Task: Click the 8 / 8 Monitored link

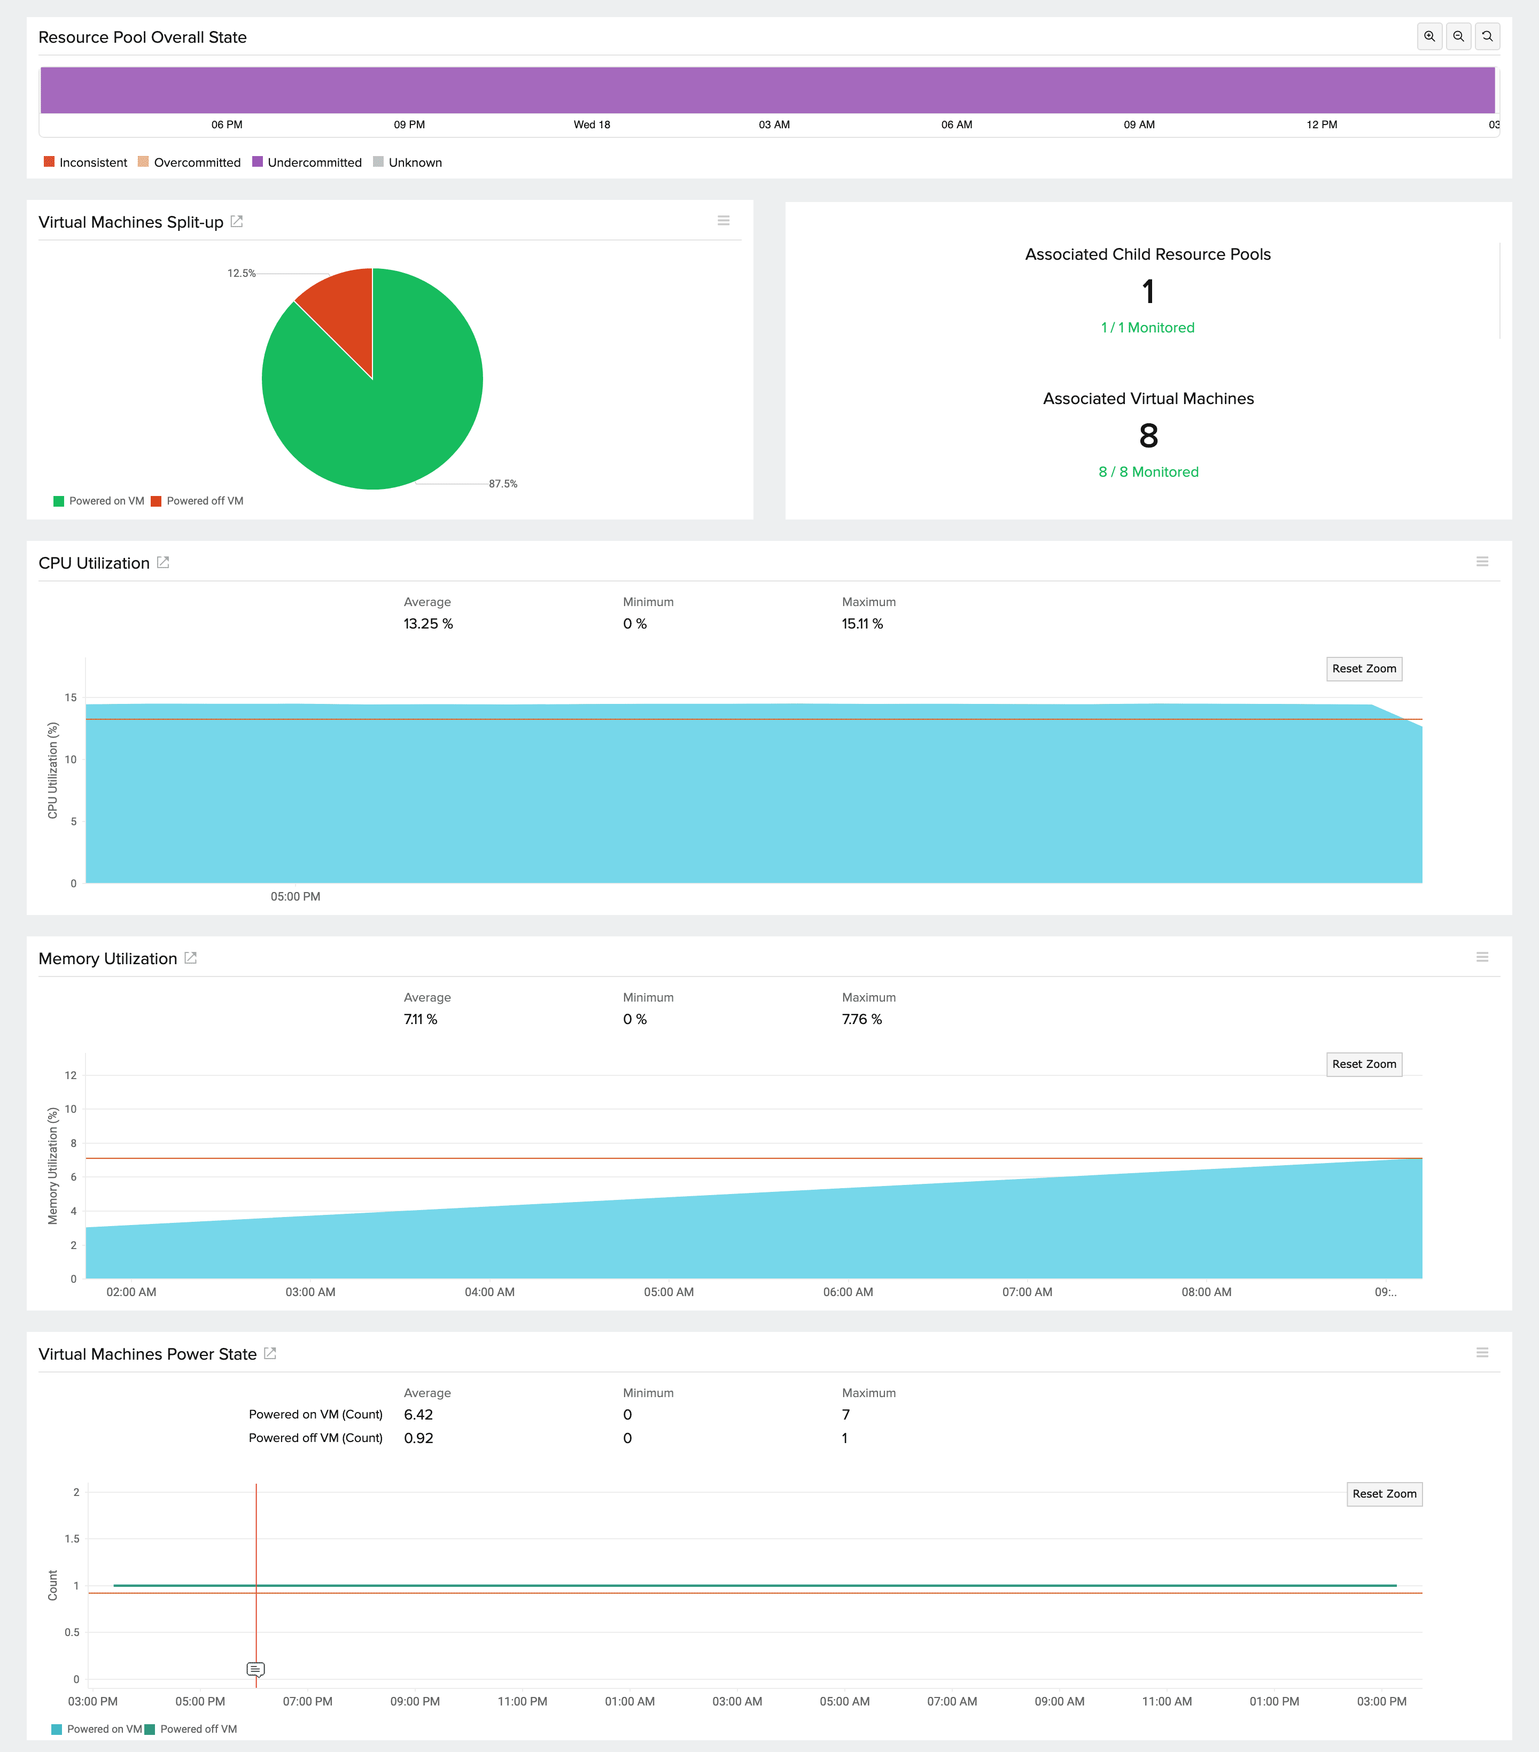Action: tap(1148, 471)
